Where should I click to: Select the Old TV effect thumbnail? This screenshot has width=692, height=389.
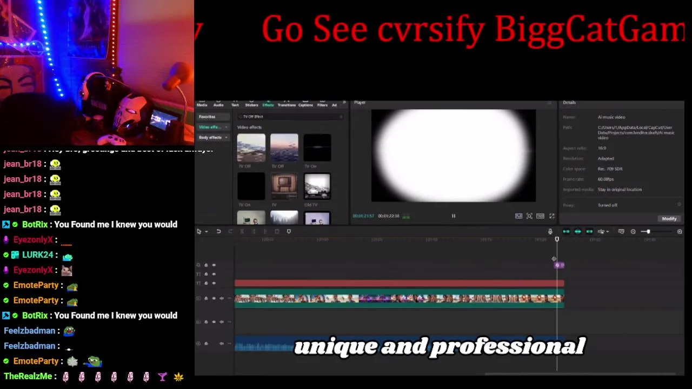click(x=317, y=186)
